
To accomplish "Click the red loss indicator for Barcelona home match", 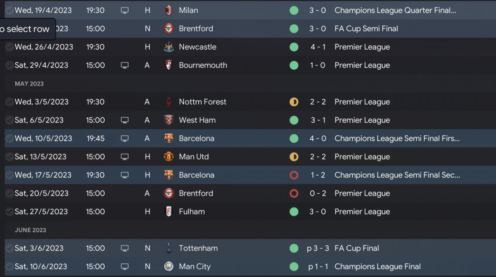I will pyautogui.click(x=294, y=175).
